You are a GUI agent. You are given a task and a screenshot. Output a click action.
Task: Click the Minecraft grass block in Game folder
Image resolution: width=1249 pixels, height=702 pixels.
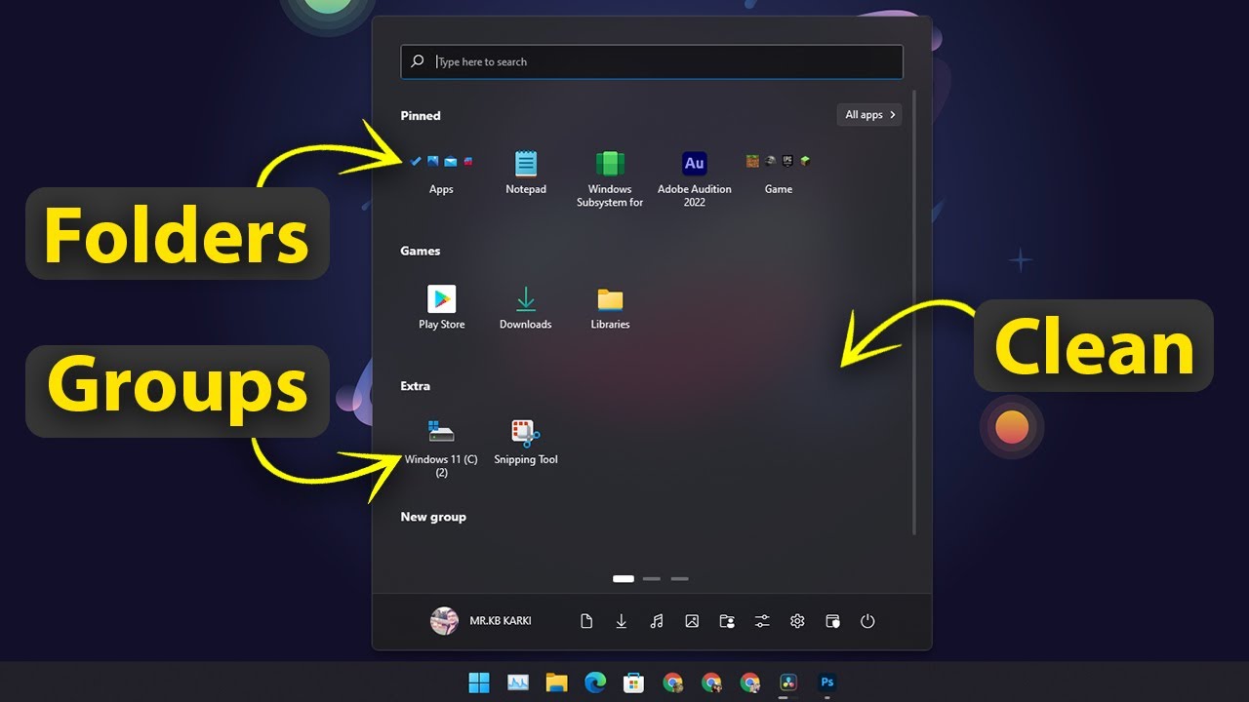(x=752, y=161)
